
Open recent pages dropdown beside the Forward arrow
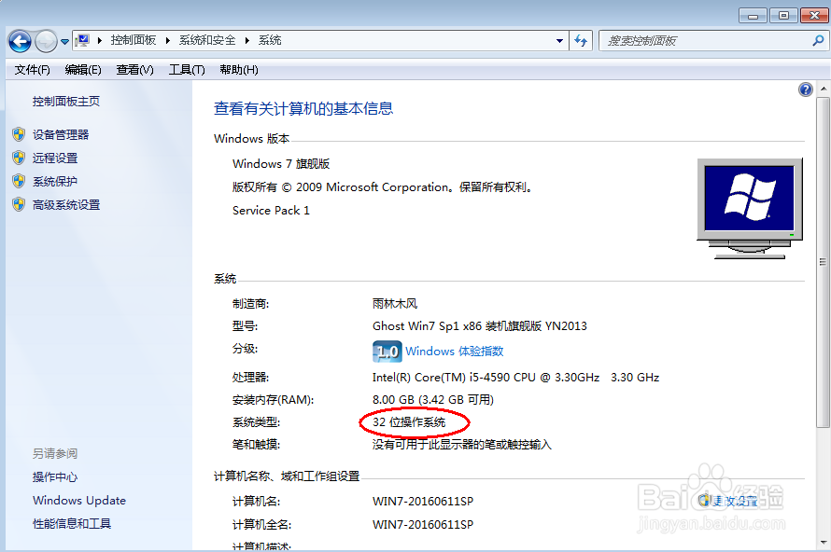(64, 41)
